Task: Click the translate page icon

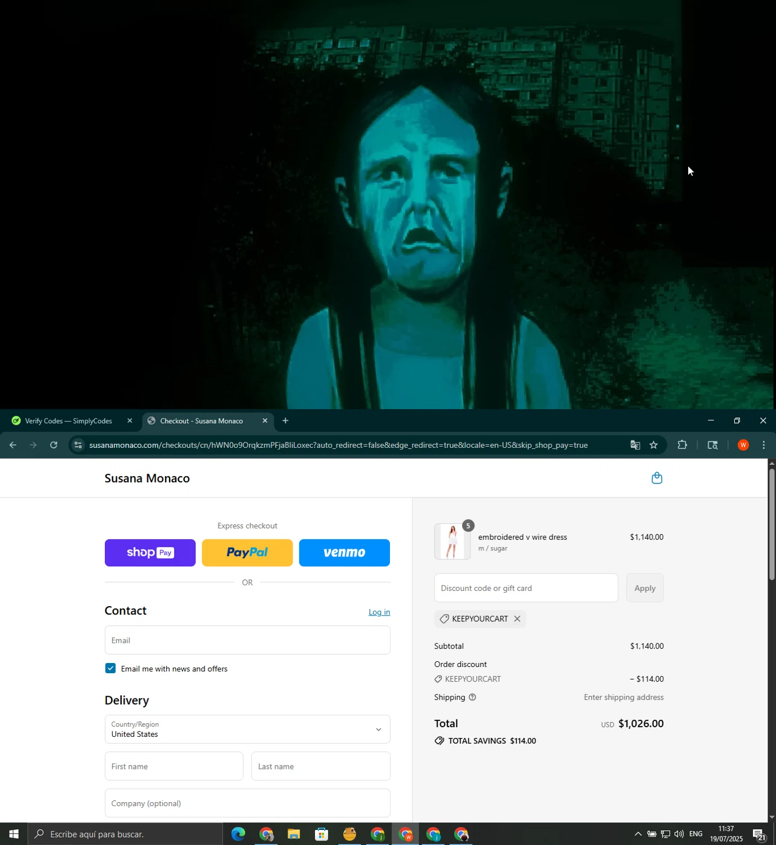Action: pos(635,445)
